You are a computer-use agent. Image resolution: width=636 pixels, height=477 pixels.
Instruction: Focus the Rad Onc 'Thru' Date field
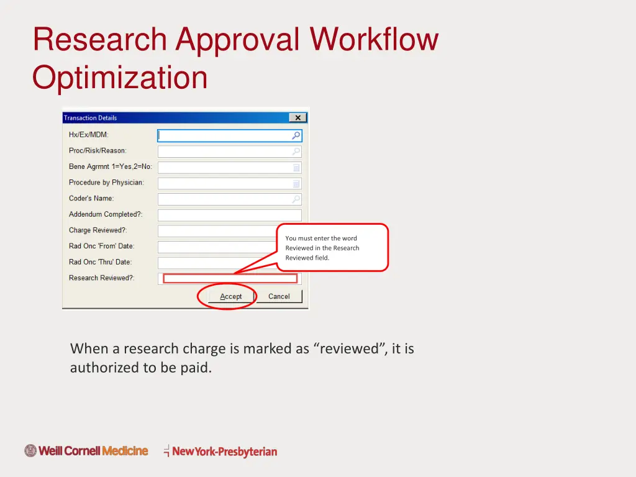tap(217, 263)
